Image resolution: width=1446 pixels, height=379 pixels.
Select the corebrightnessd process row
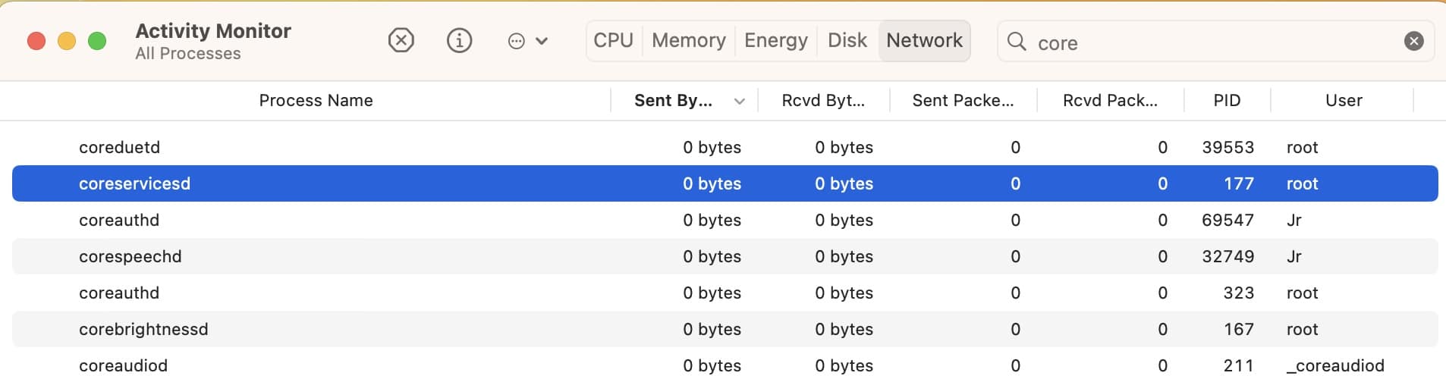pyautogui.click(x=725, y=329)
